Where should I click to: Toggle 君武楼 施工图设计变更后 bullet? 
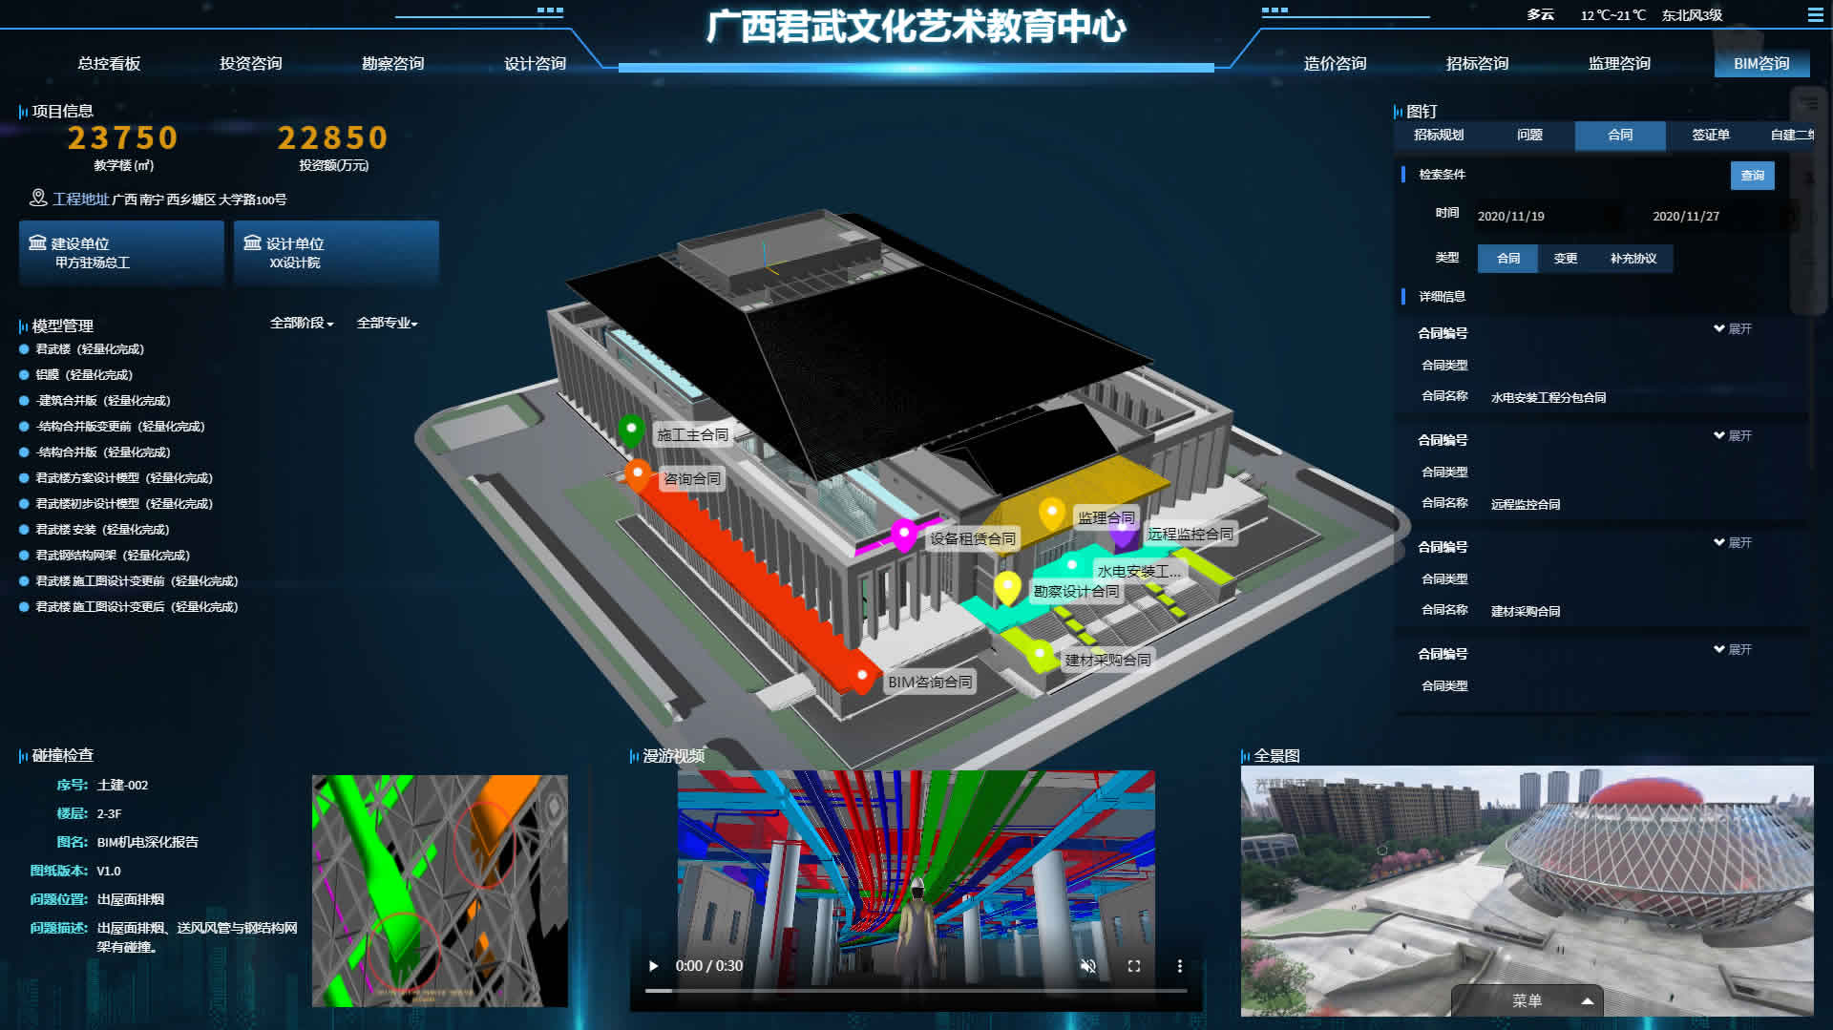24,607
